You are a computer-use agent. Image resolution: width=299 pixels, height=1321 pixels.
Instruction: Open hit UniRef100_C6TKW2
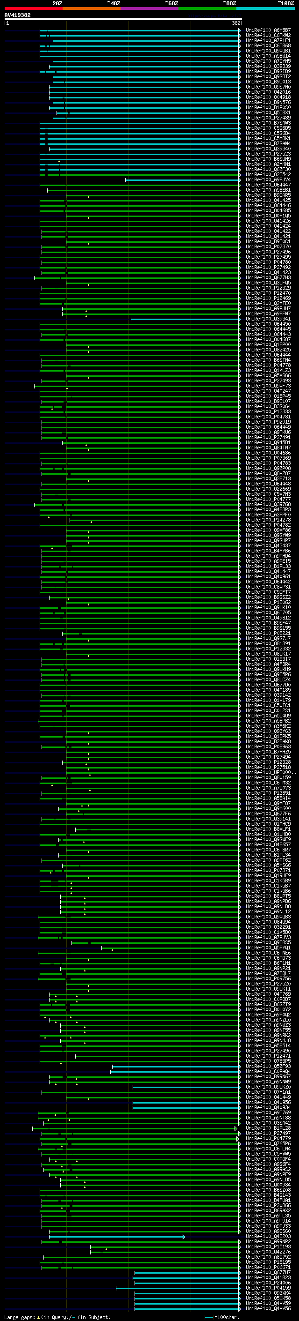click(x=268, y=36)
